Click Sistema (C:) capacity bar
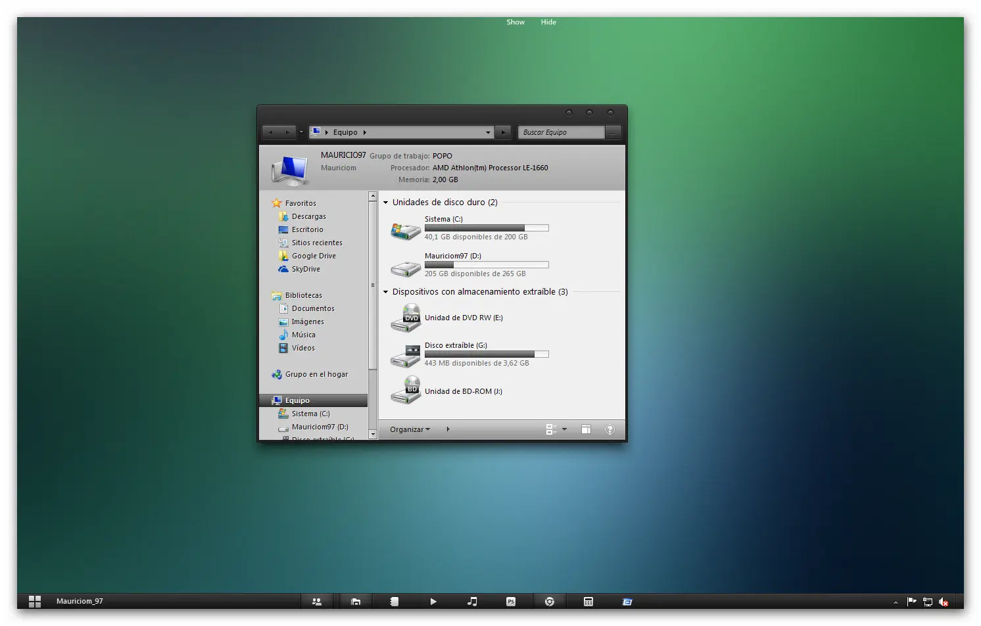This screenshot has height=626, width=981. pos(487,228)
